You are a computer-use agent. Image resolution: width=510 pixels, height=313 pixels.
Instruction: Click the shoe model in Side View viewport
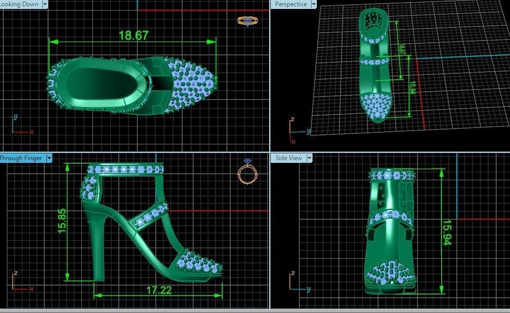pyautogui.click(x=390, y=231)
